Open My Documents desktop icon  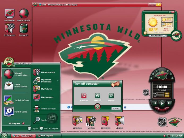pos(10,30)
